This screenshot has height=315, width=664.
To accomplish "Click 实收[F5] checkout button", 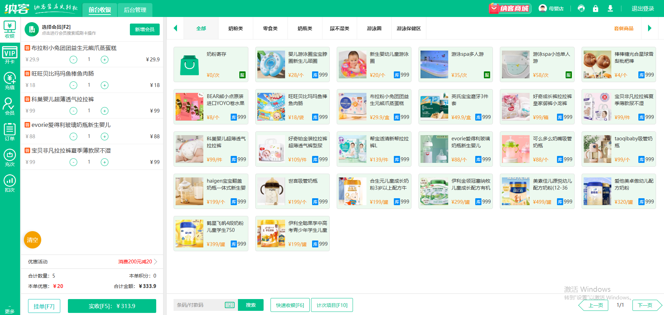I will (112, 306).
